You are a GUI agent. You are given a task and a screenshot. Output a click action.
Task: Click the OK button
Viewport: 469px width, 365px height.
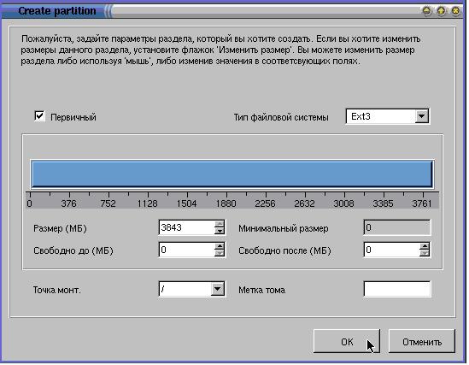pyautogui.click(x=347, y=341)
